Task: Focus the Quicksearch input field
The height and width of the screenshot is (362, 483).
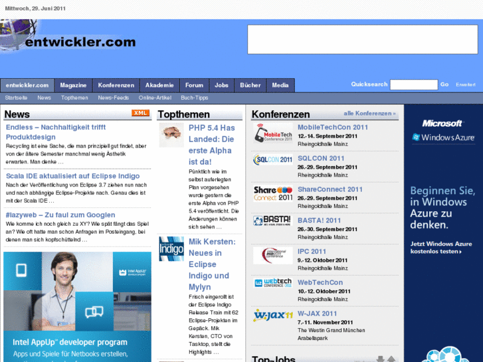Action: click(x=414, y=84)
